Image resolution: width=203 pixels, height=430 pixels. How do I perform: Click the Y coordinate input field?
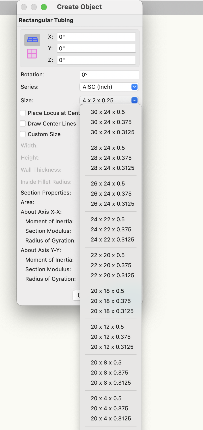tap(96, 48)
